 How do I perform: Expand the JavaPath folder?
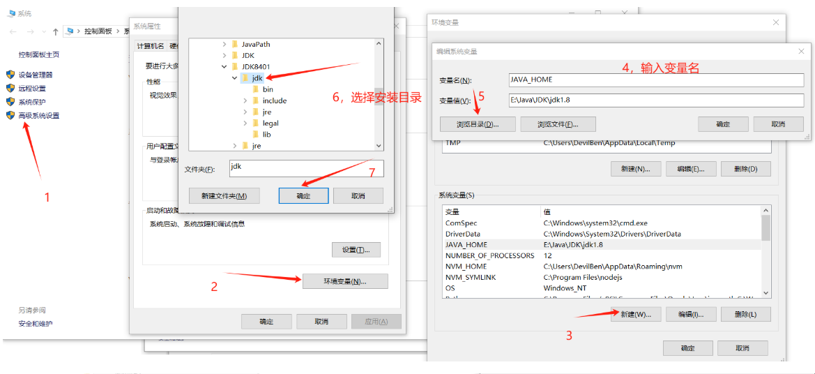[x=224, y=44]
